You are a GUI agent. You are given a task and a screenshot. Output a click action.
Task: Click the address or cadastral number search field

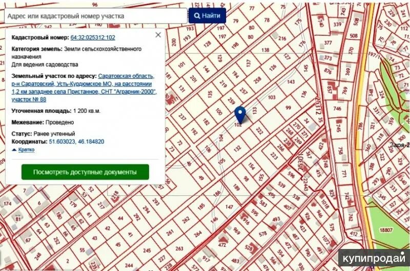[96, 16]
